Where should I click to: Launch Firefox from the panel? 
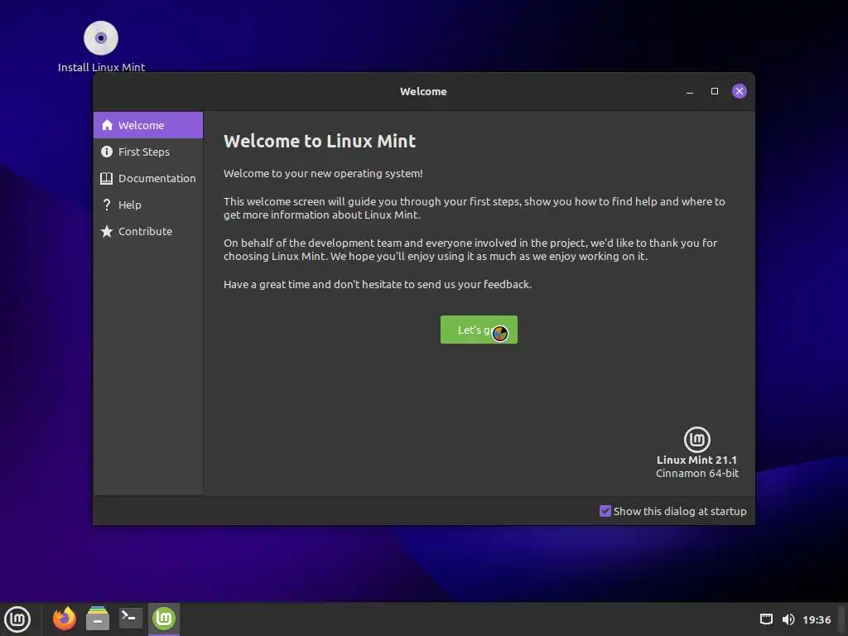65,619
